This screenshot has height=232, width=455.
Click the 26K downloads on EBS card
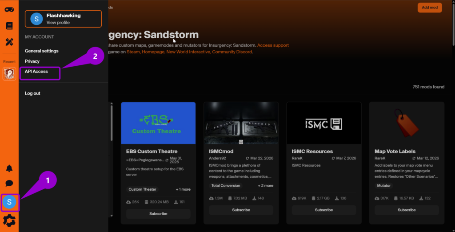click(133, 202)
